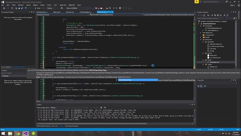241x136 pixels.
Task: Collapse the General toolbox group
Action: tap(2, 76)
